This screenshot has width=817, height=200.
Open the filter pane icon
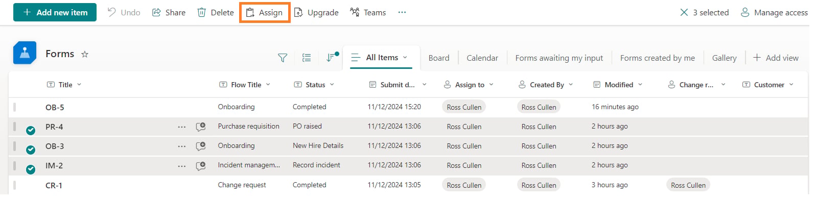(x=283, y=58)
